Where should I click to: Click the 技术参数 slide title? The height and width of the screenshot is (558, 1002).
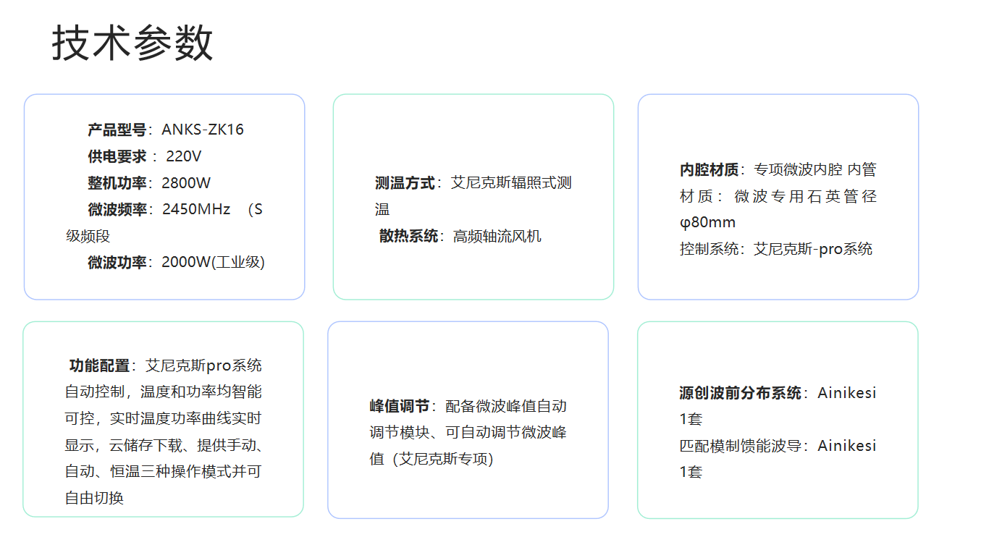[x=132, y=43]
